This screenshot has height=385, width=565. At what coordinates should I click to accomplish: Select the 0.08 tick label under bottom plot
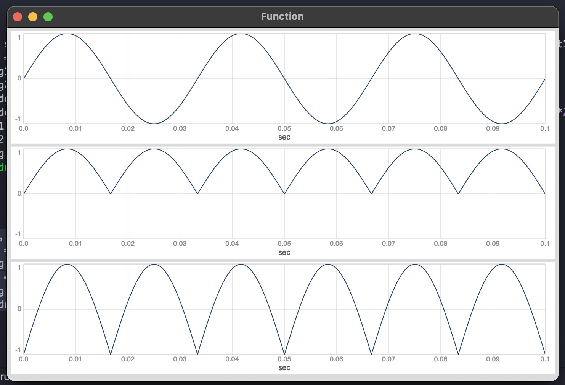[x=440, y=359]
